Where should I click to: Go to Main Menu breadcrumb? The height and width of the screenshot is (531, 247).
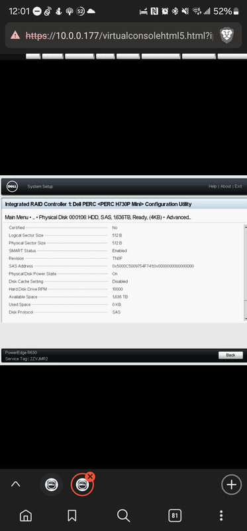[x=17, y=217]
